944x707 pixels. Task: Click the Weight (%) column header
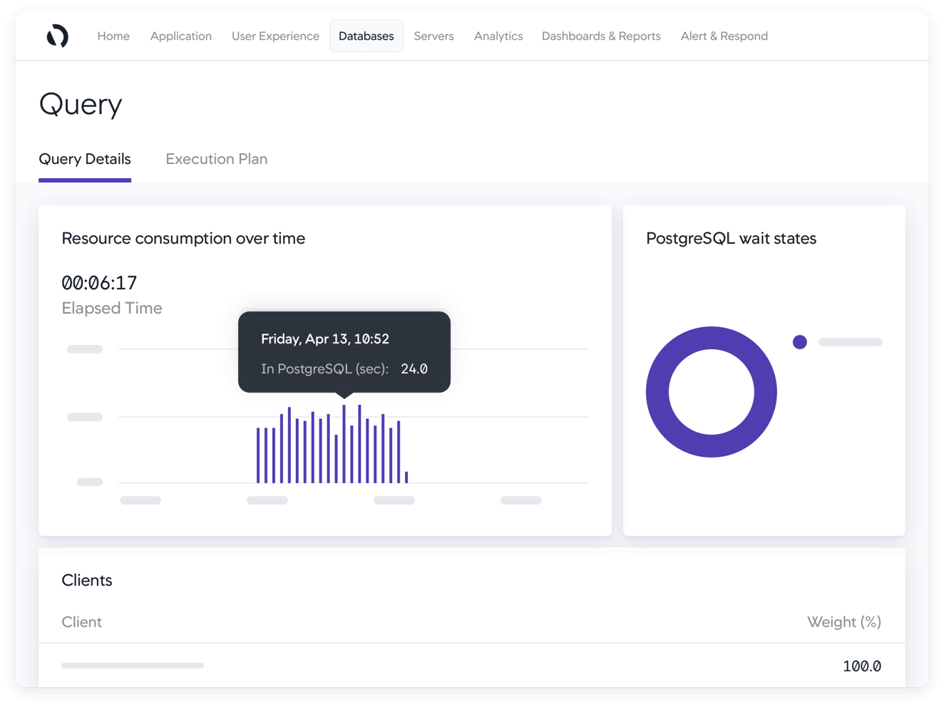pos(843,622)
